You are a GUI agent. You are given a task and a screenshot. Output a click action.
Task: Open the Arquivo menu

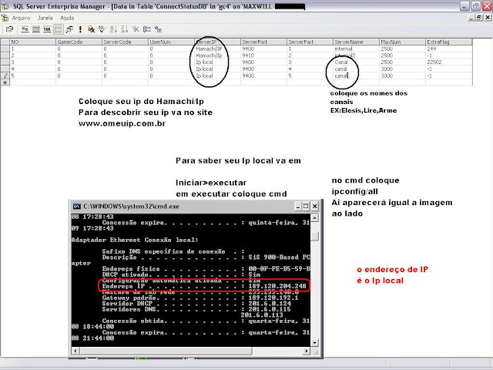[21, 16]
